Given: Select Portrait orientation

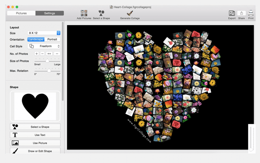Looking at the screenshot, I should coord(52,39).
